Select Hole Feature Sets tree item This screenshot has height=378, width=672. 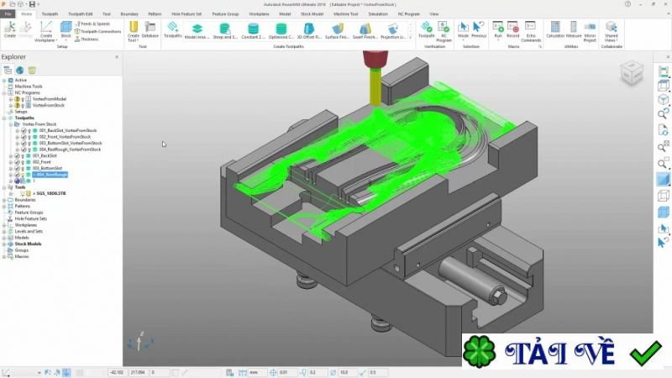click(x=31, y=219)
